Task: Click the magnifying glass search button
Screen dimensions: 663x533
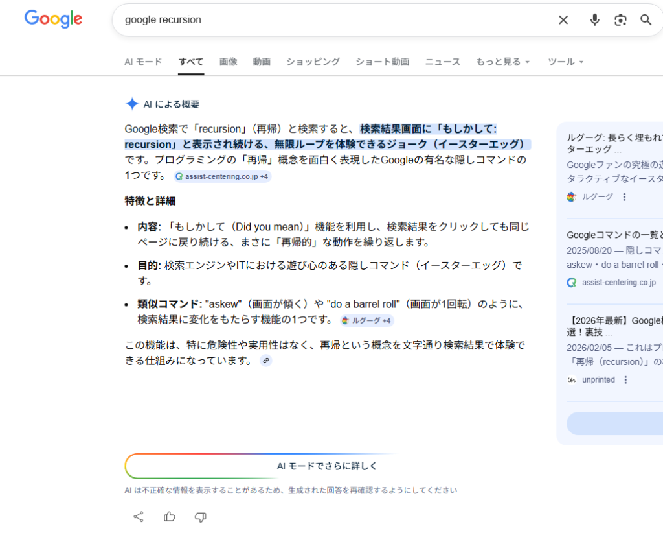Action: pos(646,20)
